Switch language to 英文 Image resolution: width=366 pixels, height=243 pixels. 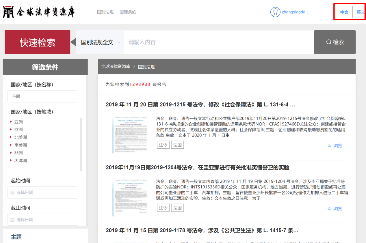360,12
